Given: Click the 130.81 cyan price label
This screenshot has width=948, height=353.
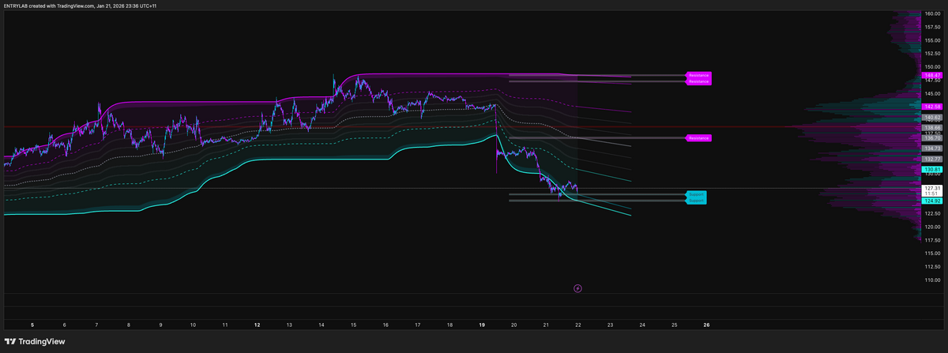Looking at the screenshot, I should [x=932, y=169].
